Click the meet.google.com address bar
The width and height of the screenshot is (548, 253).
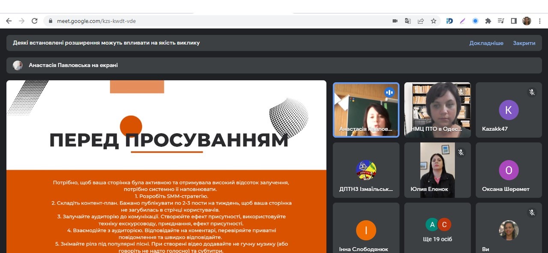(x=214, y=21)
